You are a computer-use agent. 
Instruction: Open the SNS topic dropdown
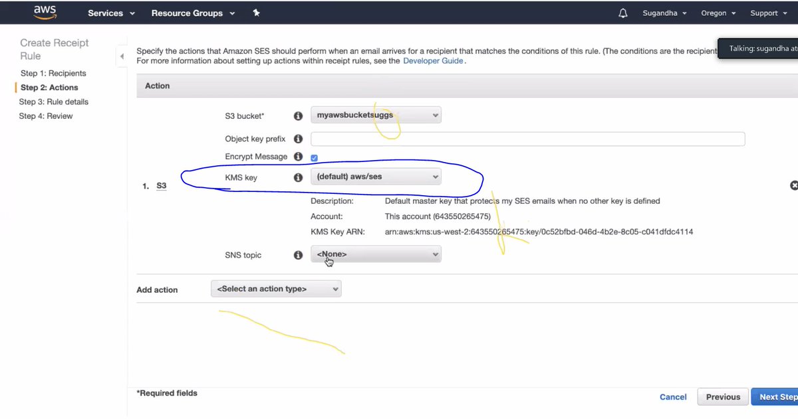(x=376, y=254)
